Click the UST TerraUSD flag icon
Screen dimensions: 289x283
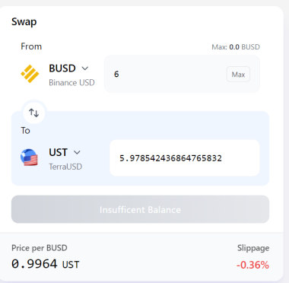[x=29, y=157]
